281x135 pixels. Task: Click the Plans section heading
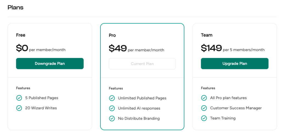coord(15,7)
